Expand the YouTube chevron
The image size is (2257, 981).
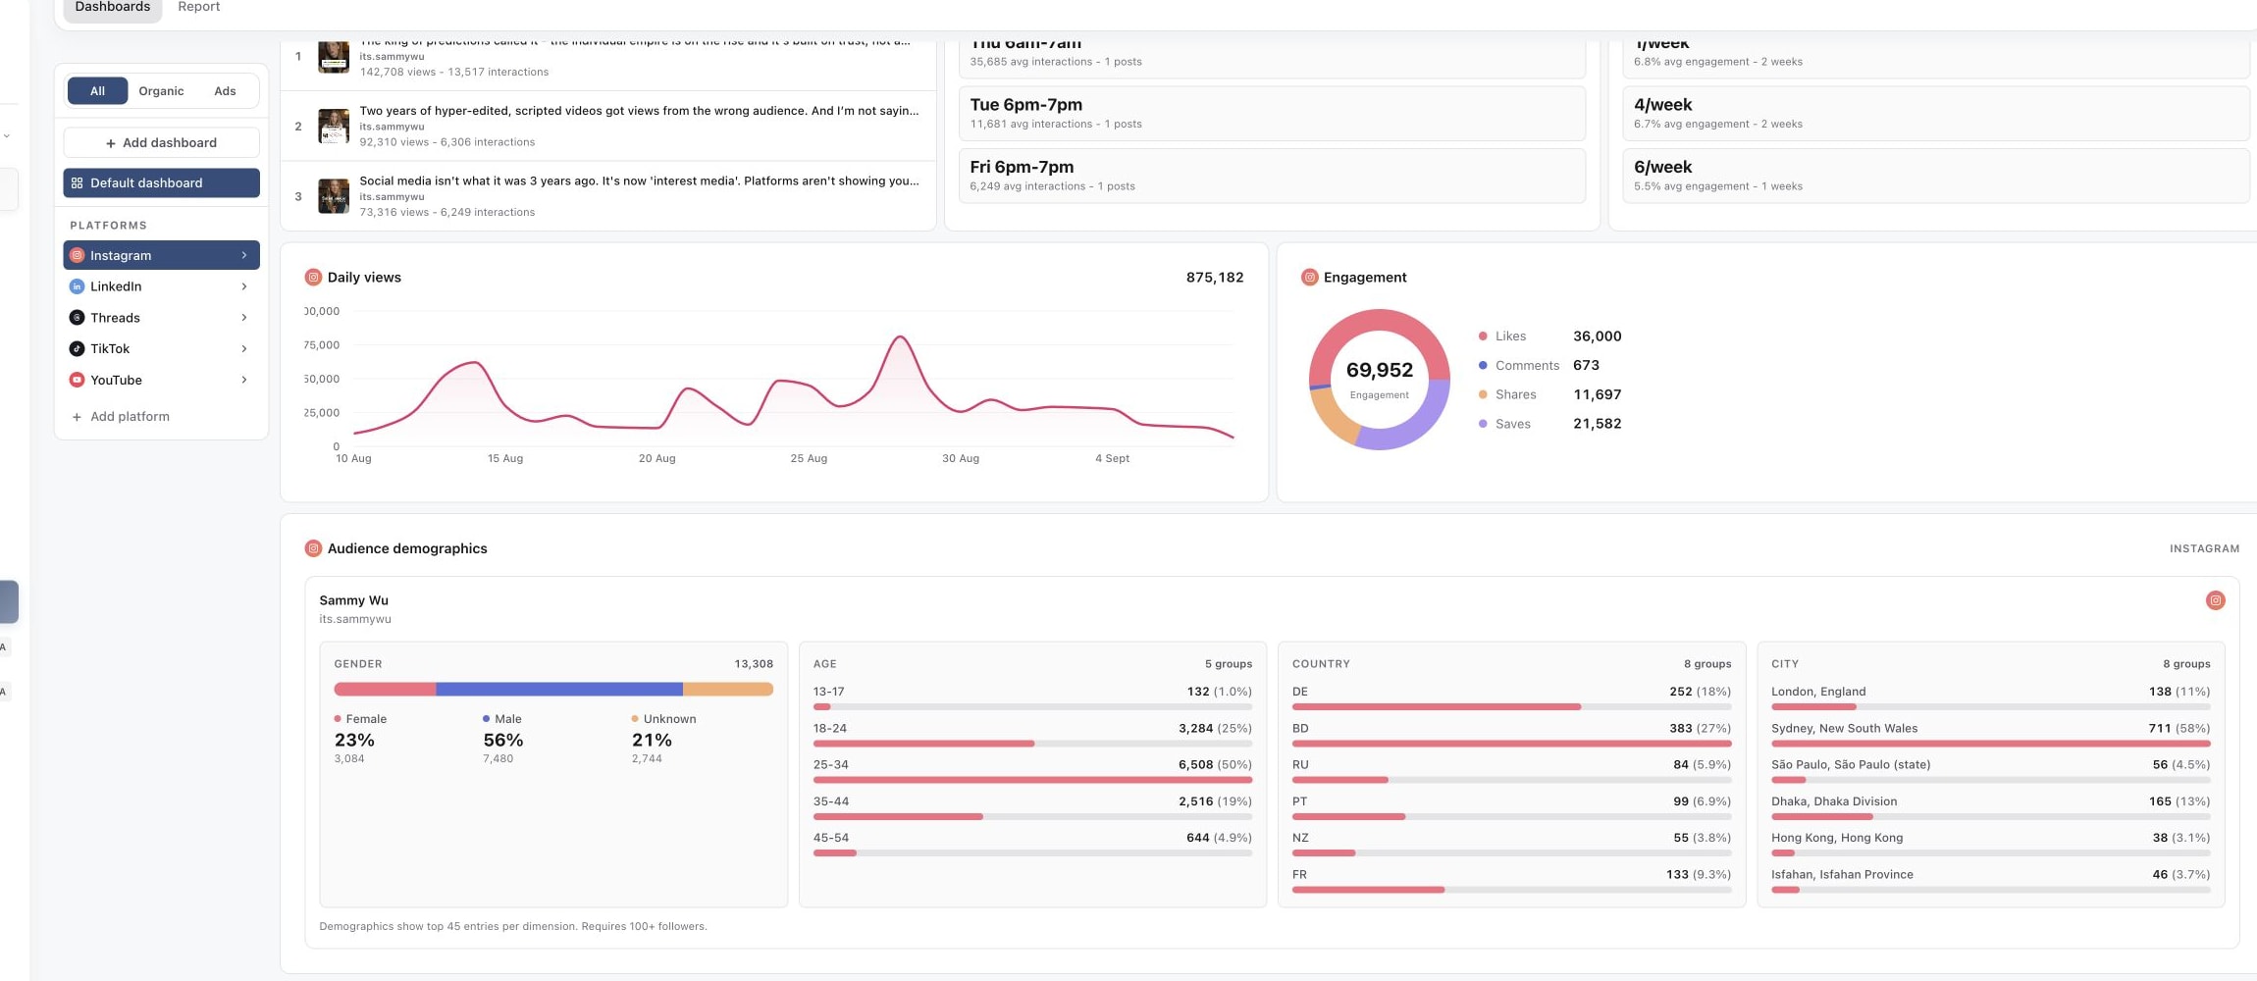click(244, 381)
